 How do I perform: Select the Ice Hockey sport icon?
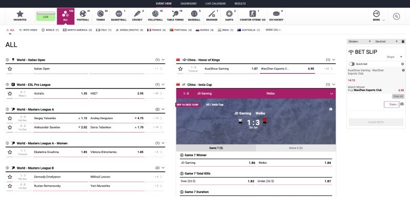tap(276, 14)
